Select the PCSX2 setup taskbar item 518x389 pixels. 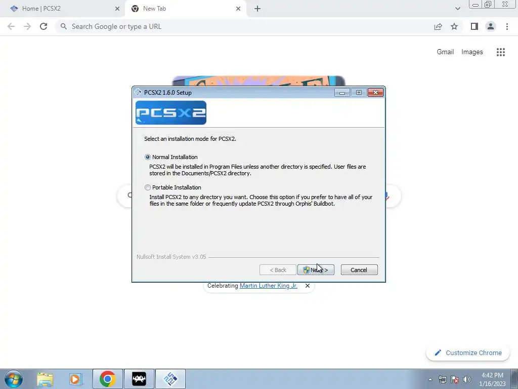coord(170,379)
